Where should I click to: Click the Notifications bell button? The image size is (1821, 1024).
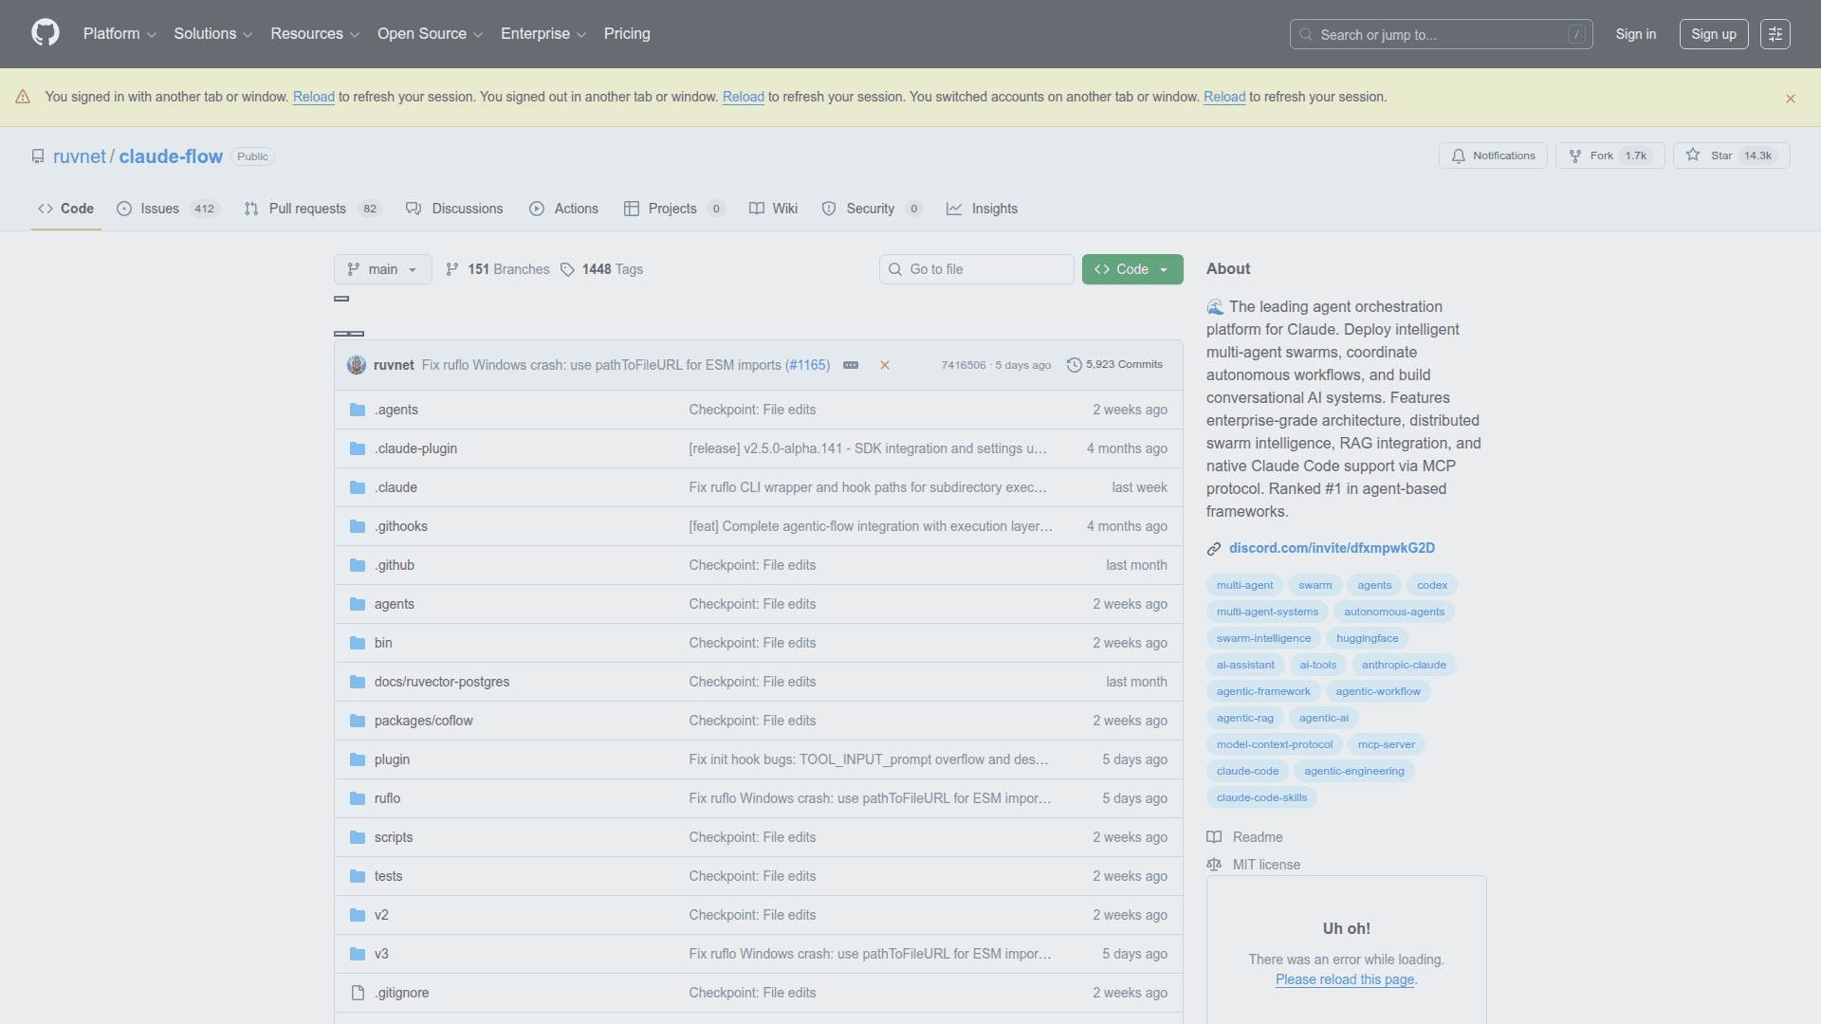[1493, 155]
